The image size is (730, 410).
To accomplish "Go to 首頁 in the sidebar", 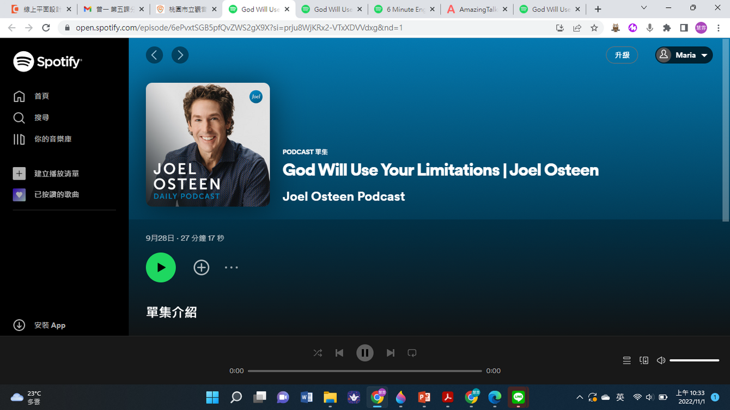I will [41, 96].
